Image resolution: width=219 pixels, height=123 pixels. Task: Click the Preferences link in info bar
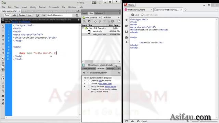(25, 22)
